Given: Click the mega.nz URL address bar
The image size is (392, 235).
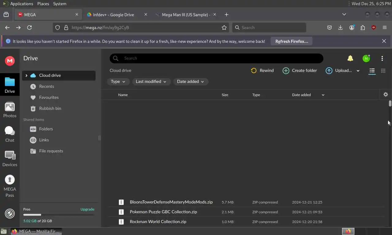Looking at the screenshot, I should pos(141,28).
